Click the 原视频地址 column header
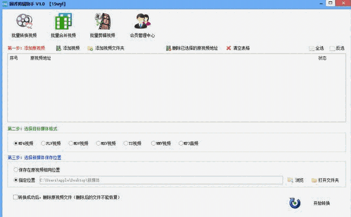This screenshot has height=217, width=351. [41, 58]
